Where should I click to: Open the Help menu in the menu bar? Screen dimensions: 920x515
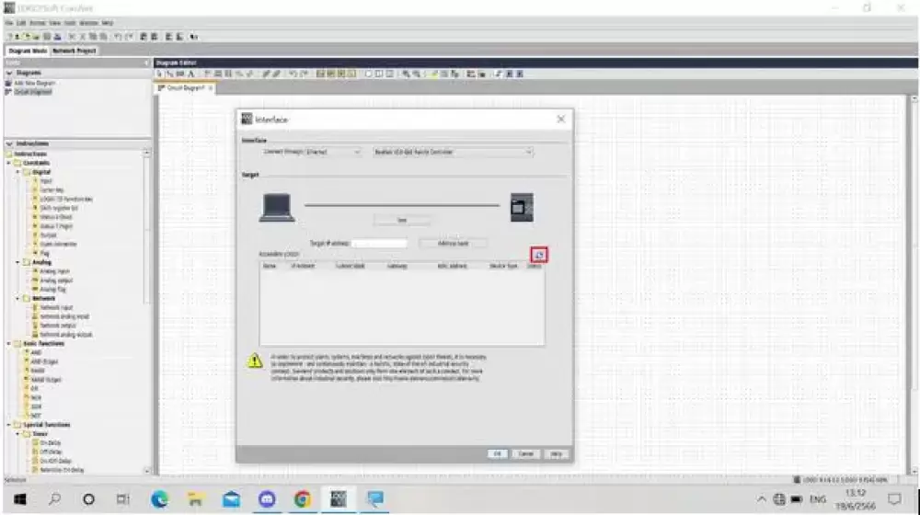tap(108, 23)
